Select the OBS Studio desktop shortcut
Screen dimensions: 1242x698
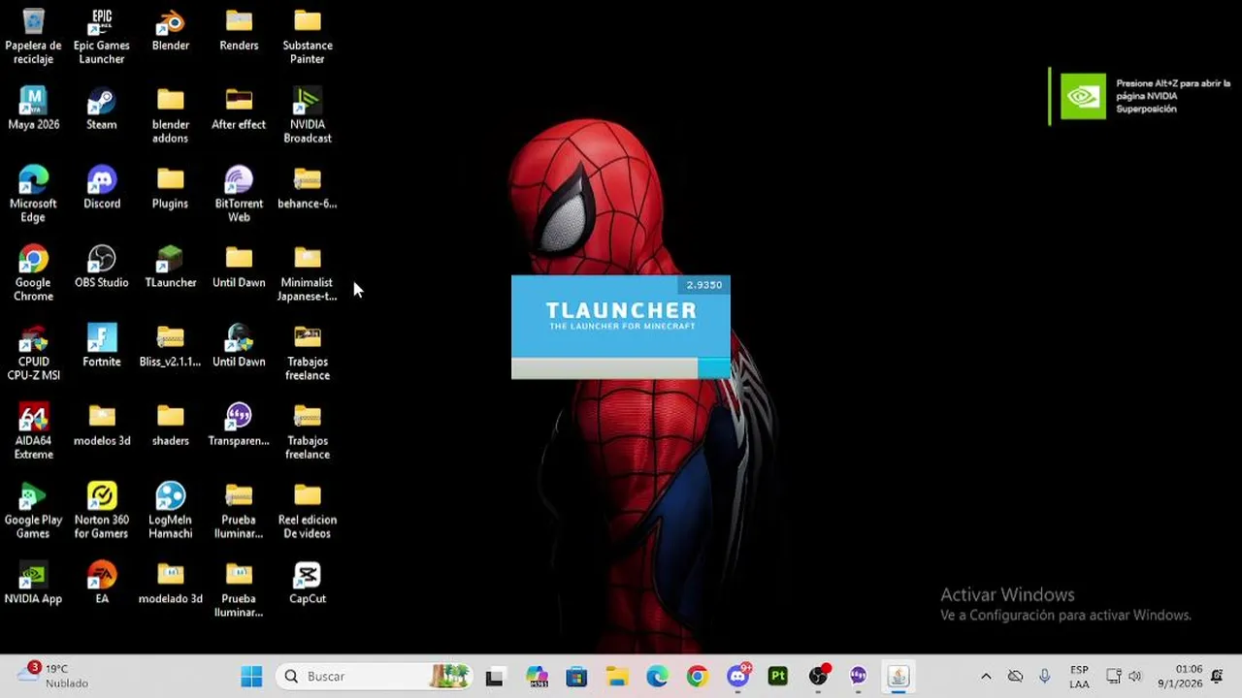102,267
